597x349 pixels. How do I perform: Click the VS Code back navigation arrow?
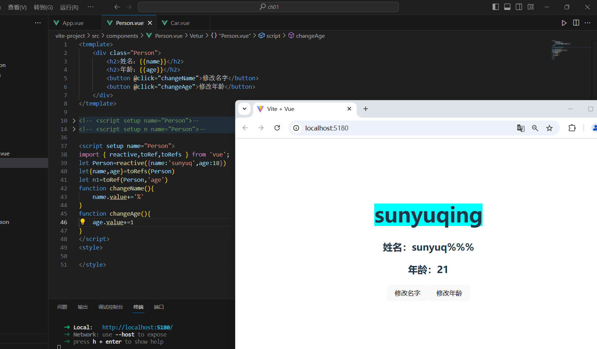[x=117, y=7]
